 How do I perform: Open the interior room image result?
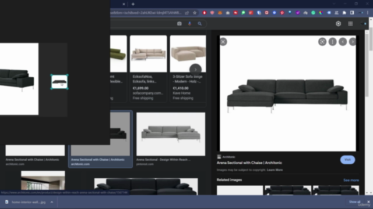coord(43,180)
